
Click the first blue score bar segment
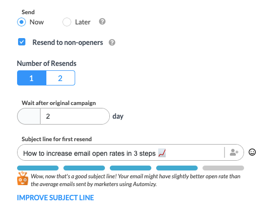(x=38, y=168)
